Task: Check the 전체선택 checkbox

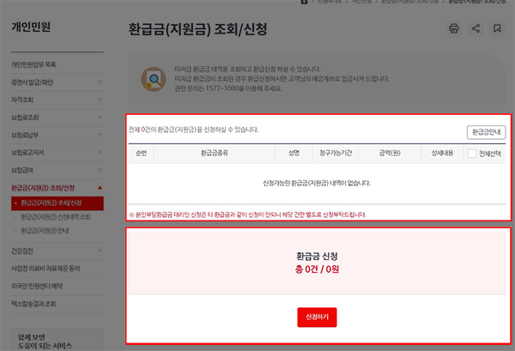Action: (x=471, y=154)
